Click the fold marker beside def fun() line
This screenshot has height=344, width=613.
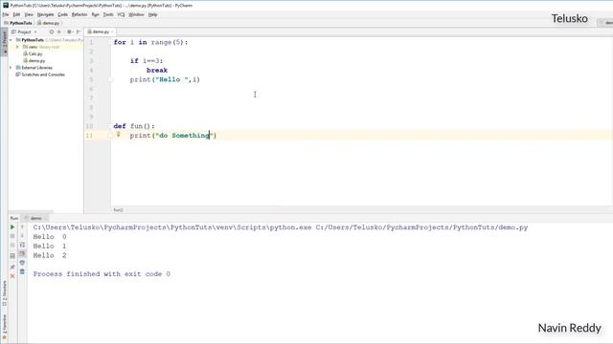(x=110, y=126)
